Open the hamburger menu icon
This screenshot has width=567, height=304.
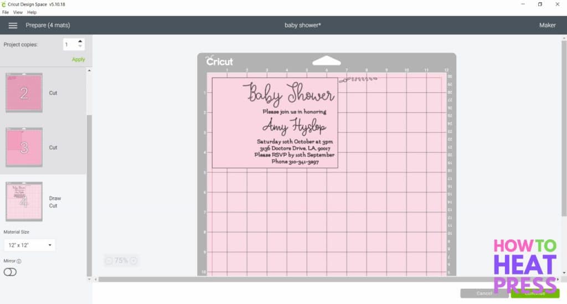(13, 25)
